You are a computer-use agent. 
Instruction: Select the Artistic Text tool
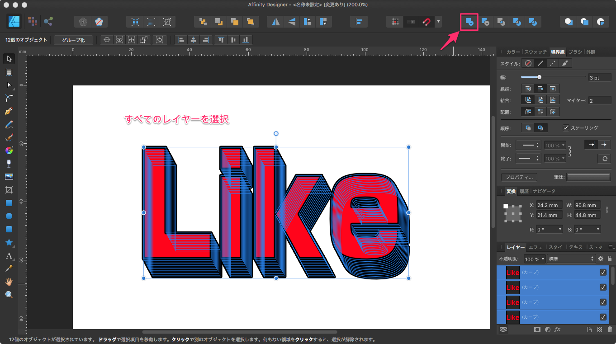(x=9, y=255)
